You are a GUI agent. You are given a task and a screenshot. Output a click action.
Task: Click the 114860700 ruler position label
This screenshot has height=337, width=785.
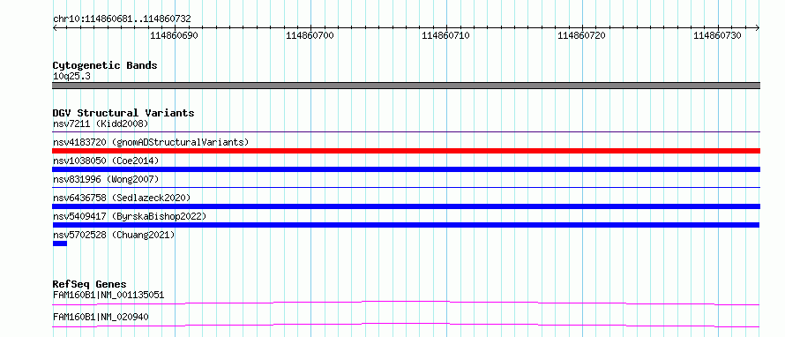(x=310, y=35)
